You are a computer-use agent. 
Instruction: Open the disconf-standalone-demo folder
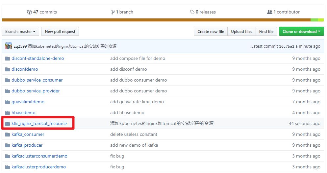pyautogui.click(x=38, y=58)
